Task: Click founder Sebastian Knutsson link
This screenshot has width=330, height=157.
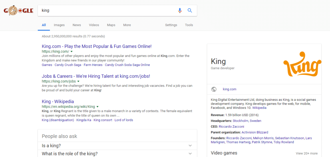Action: click(290, 138)
